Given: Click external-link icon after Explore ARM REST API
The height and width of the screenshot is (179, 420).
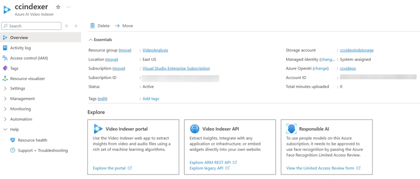Looking at the screenshot, I should (235, 162).
